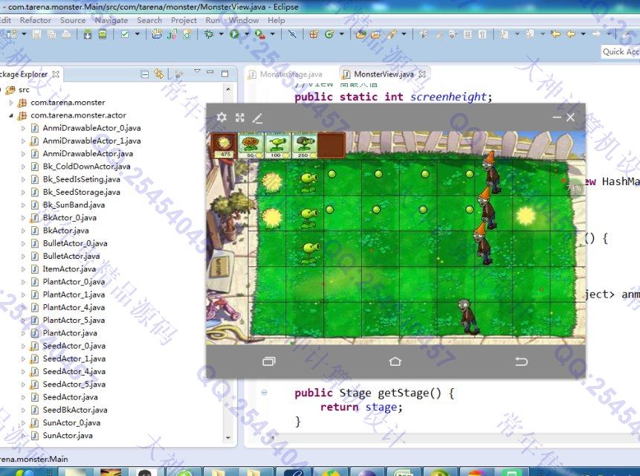This screenshot has width=640, height=476.
Task: Click the emulator pencil edit icon
Action: [257, 118]
